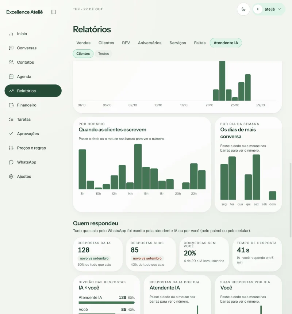The width and height of the screenshot is (292, 314).
Task: Select the Testes sub-filter pill
Action: click(x=104, y=54)
